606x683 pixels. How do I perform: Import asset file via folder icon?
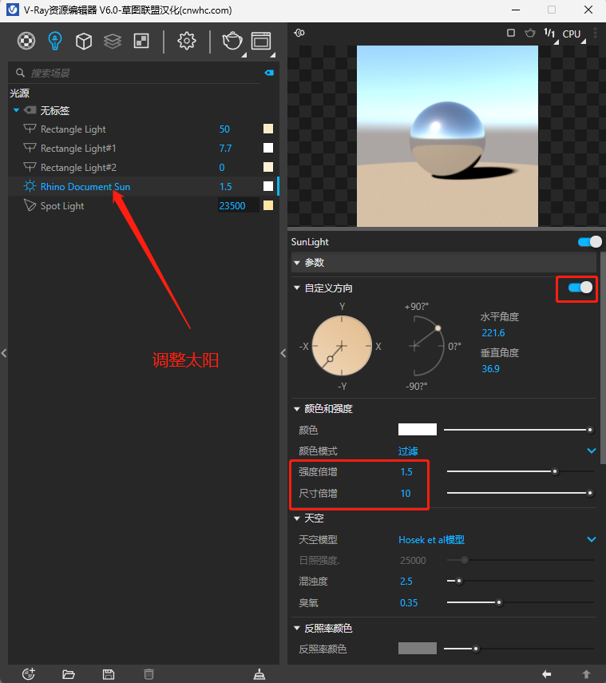pos(69,674)
